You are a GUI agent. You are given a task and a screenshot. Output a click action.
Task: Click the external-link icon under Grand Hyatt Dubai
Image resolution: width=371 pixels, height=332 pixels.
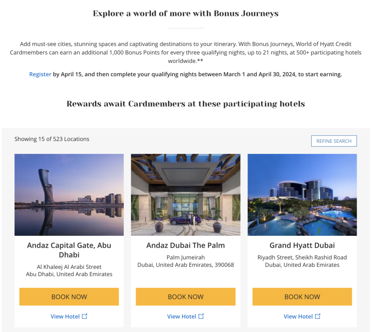[317, 316]
